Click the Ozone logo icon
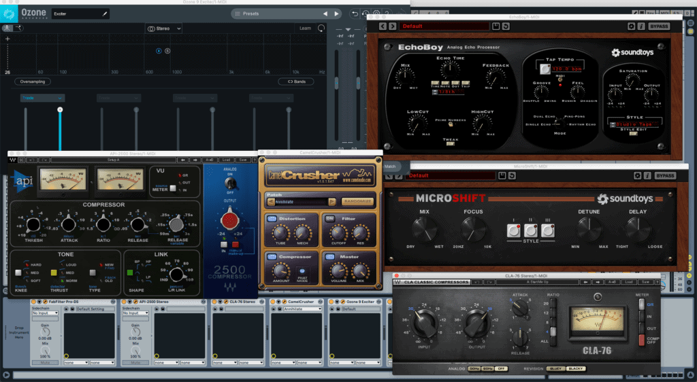697x382 pixels. pyautogui.click(x=9, y=14)
